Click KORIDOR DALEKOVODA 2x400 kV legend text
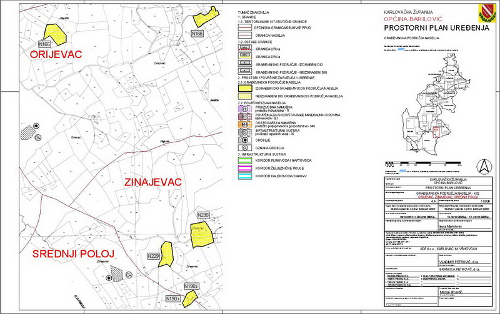Screen dimensions: 500x314 (281, 176)
